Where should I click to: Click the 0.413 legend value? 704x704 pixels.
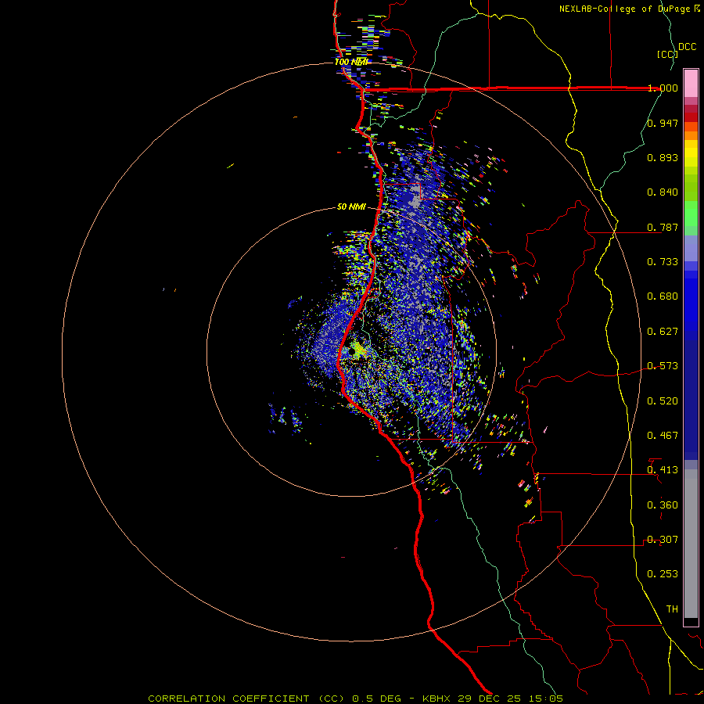(663, 470)
